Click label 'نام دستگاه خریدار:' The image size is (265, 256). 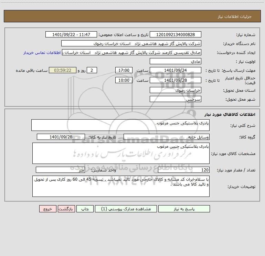coord(239,44)
